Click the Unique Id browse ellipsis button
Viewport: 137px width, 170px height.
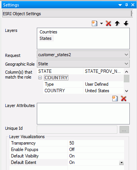124,129
